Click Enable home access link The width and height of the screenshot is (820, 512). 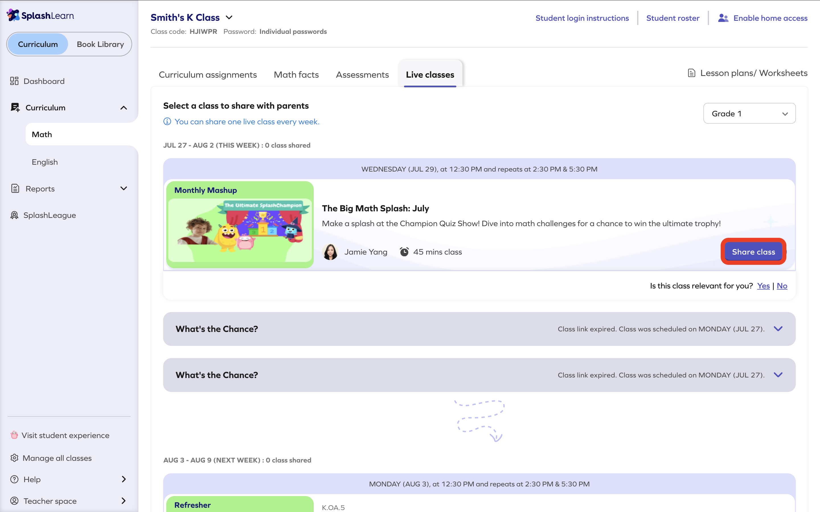(x=770, y=18)
